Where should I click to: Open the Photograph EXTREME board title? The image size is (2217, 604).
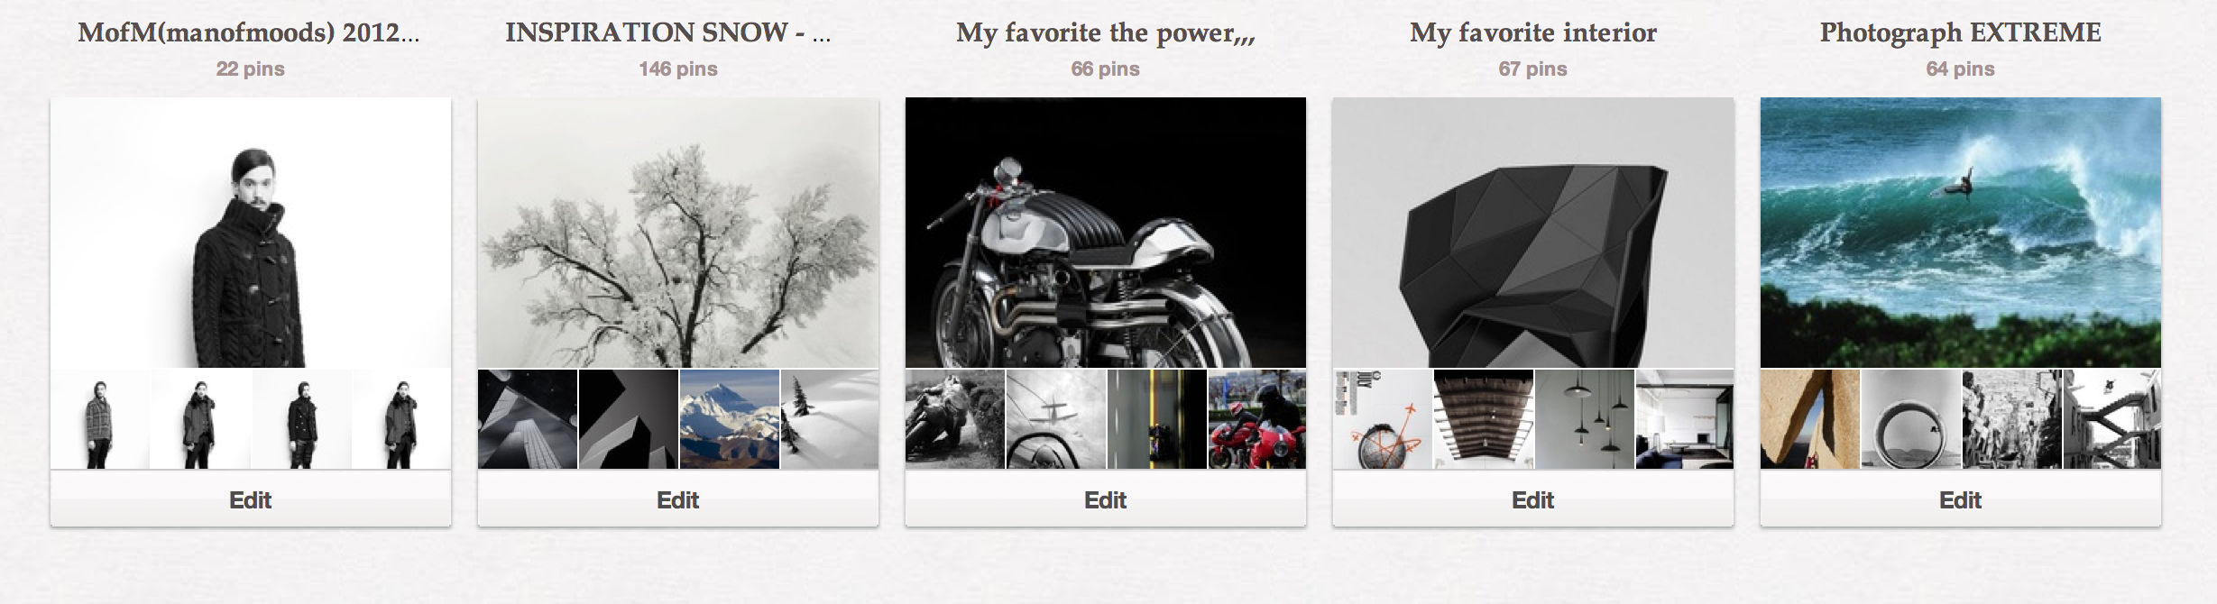click(x=1961, y=33)
